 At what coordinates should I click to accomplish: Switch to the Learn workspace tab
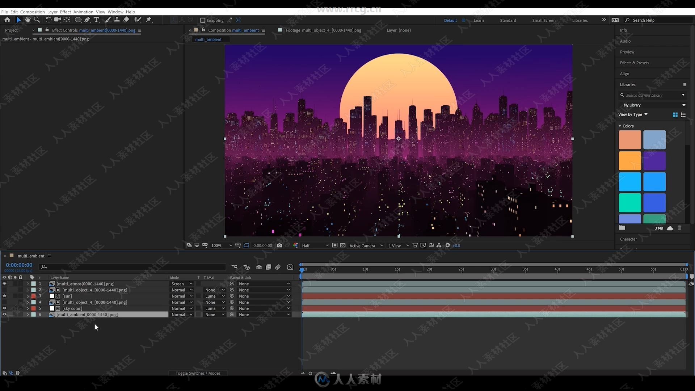(x=478, y=20)
